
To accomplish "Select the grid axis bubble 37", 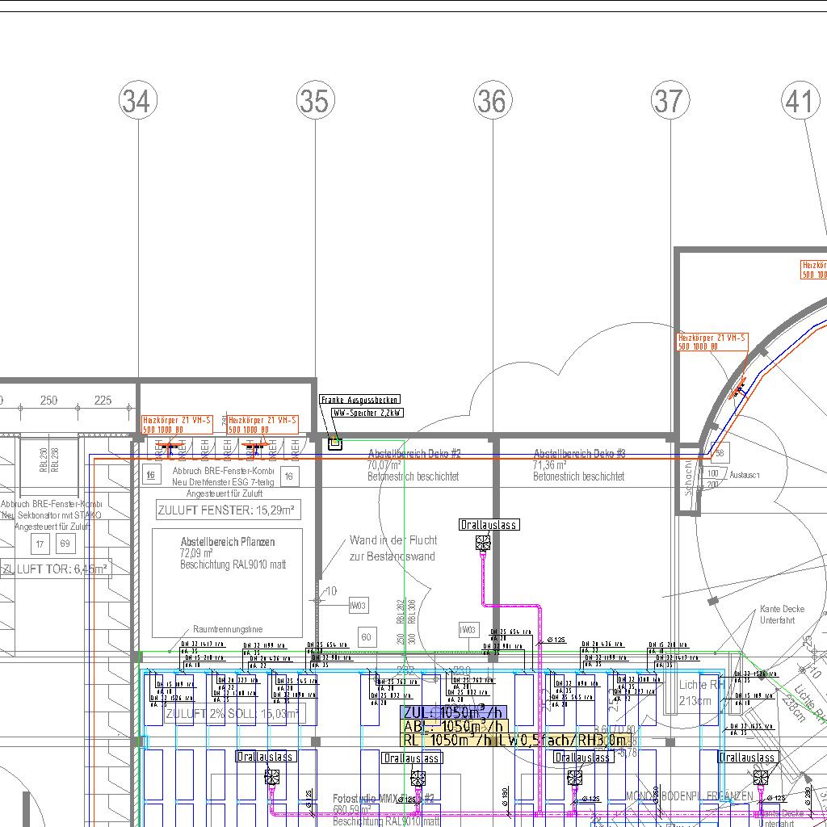I will [670, 101].
